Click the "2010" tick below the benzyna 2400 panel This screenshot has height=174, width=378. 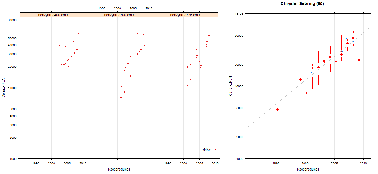[x=83, y=164]
